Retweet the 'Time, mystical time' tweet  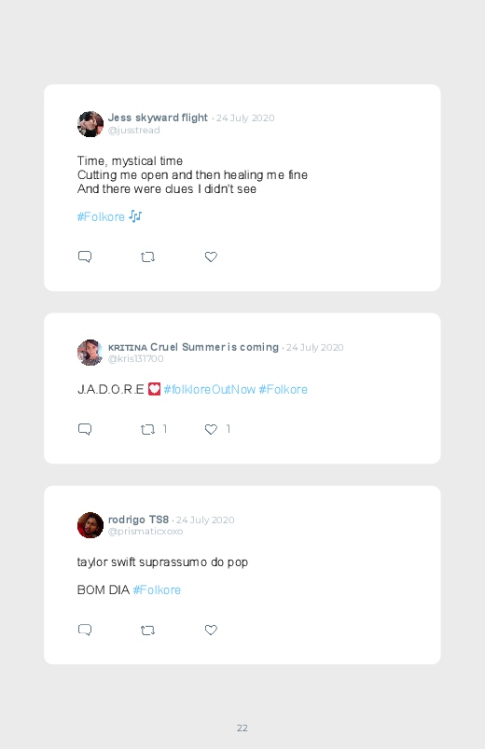point(147,257)
